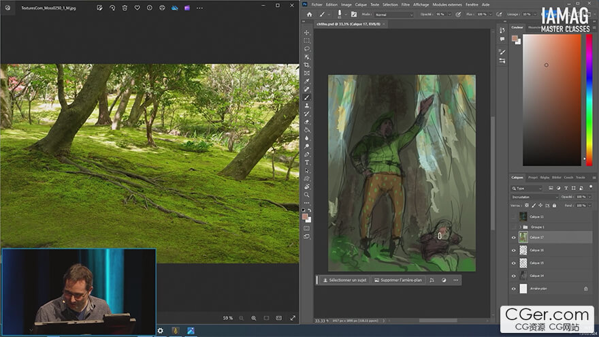The image size is (599, 337).
Task: Open the Incrustation layer blending mode dropdown
Action: pos(534,197)
